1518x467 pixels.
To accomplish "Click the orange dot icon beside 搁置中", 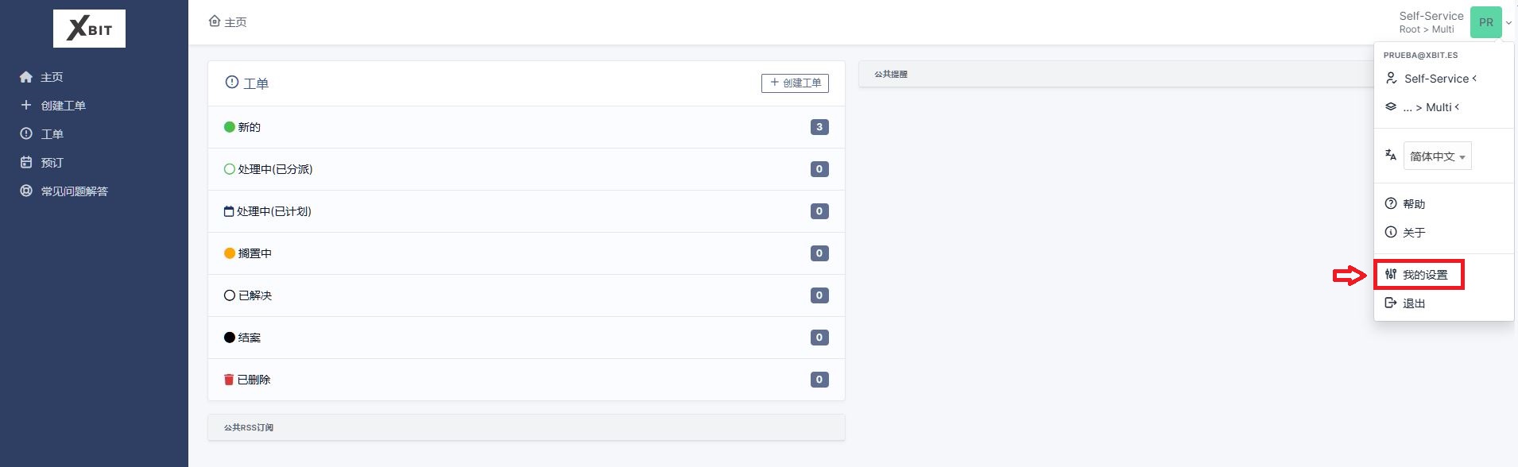I will coord(230,253).
